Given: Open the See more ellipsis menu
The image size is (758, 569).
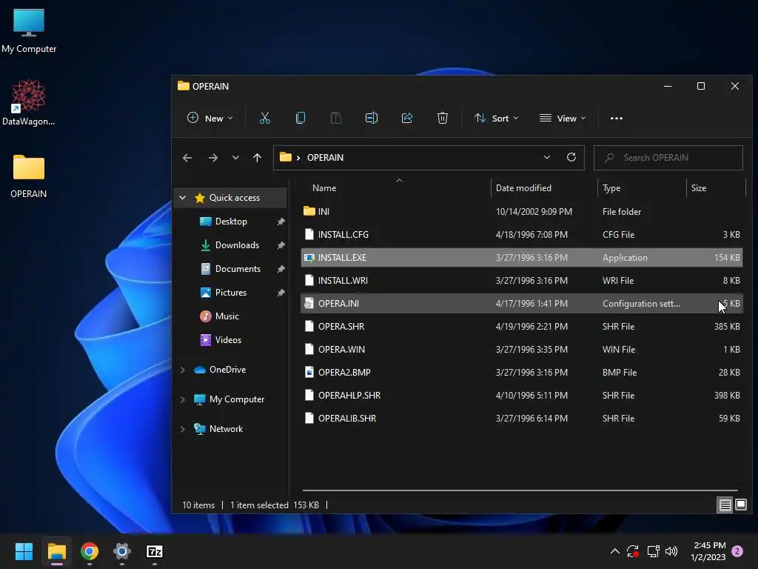Looking at the screenshot, I should click(617, 118).
